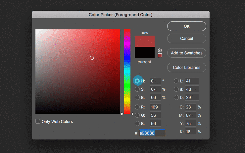Viewport: 245px width, 153px height.
Task: Select the Hue (H) radio button
Action: (137, 81)
